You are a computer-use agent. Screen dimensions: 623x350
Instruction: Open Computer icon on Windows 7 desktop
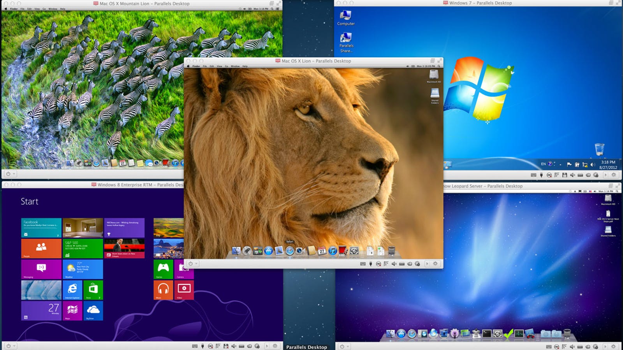click(346, 18)
